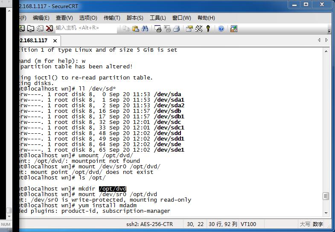This screenshot has width=335, height=232.
Task: Click the NUM indicator in left window
Action: point(6,224)
